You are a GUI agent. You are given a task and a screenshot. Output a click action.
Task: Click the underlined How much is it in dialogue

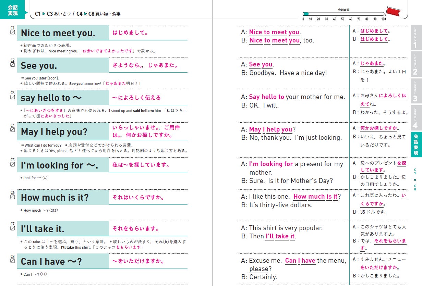pos(315,197)
